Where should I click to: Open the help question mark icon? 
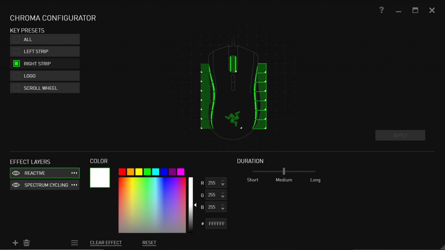382,10
